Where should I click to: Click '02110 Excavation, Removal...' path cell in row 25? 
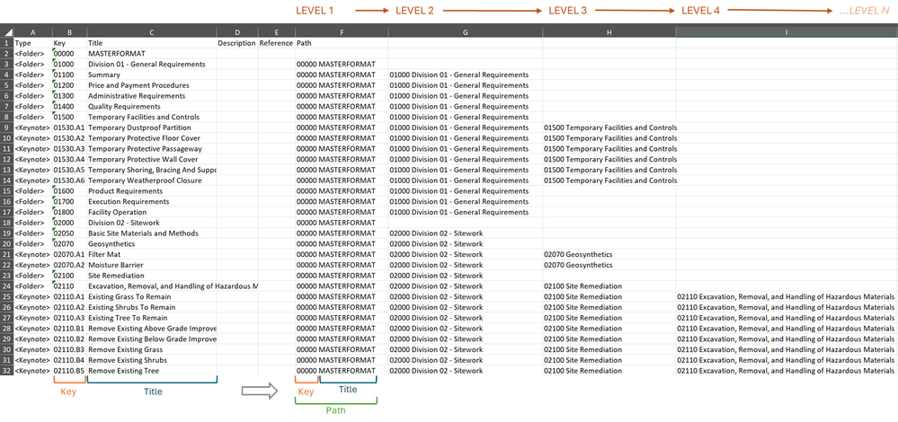[787, 297]
